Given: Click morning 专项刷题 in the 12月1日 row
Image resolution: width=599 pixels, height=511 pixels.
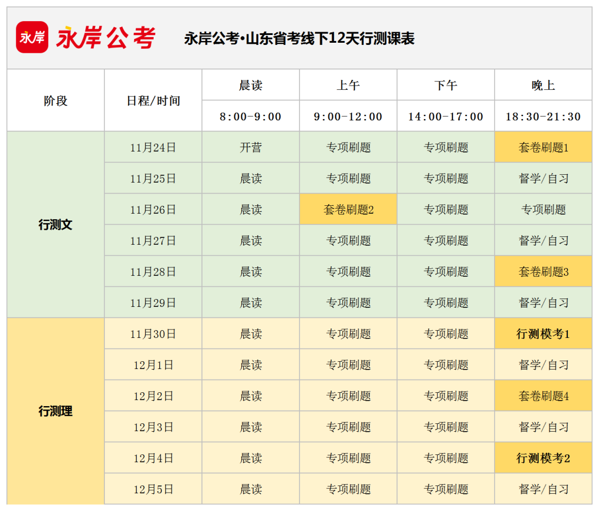Looking at the screenshot, I should [x=348, y=365].
